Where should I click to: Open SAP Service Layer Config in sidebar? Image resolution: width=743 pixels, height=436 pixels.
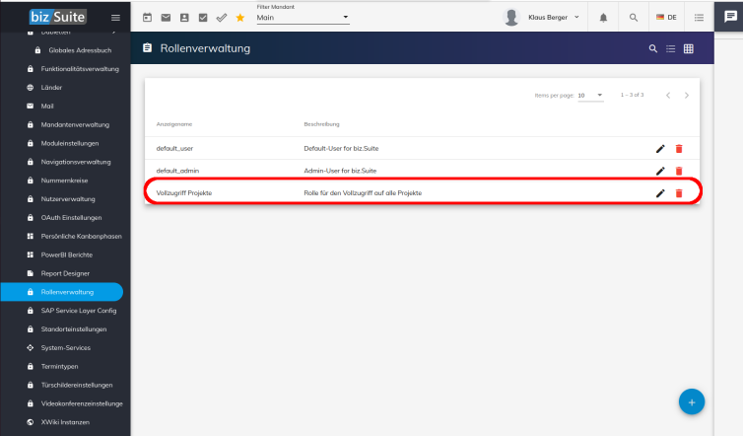[x=79, y=311]
